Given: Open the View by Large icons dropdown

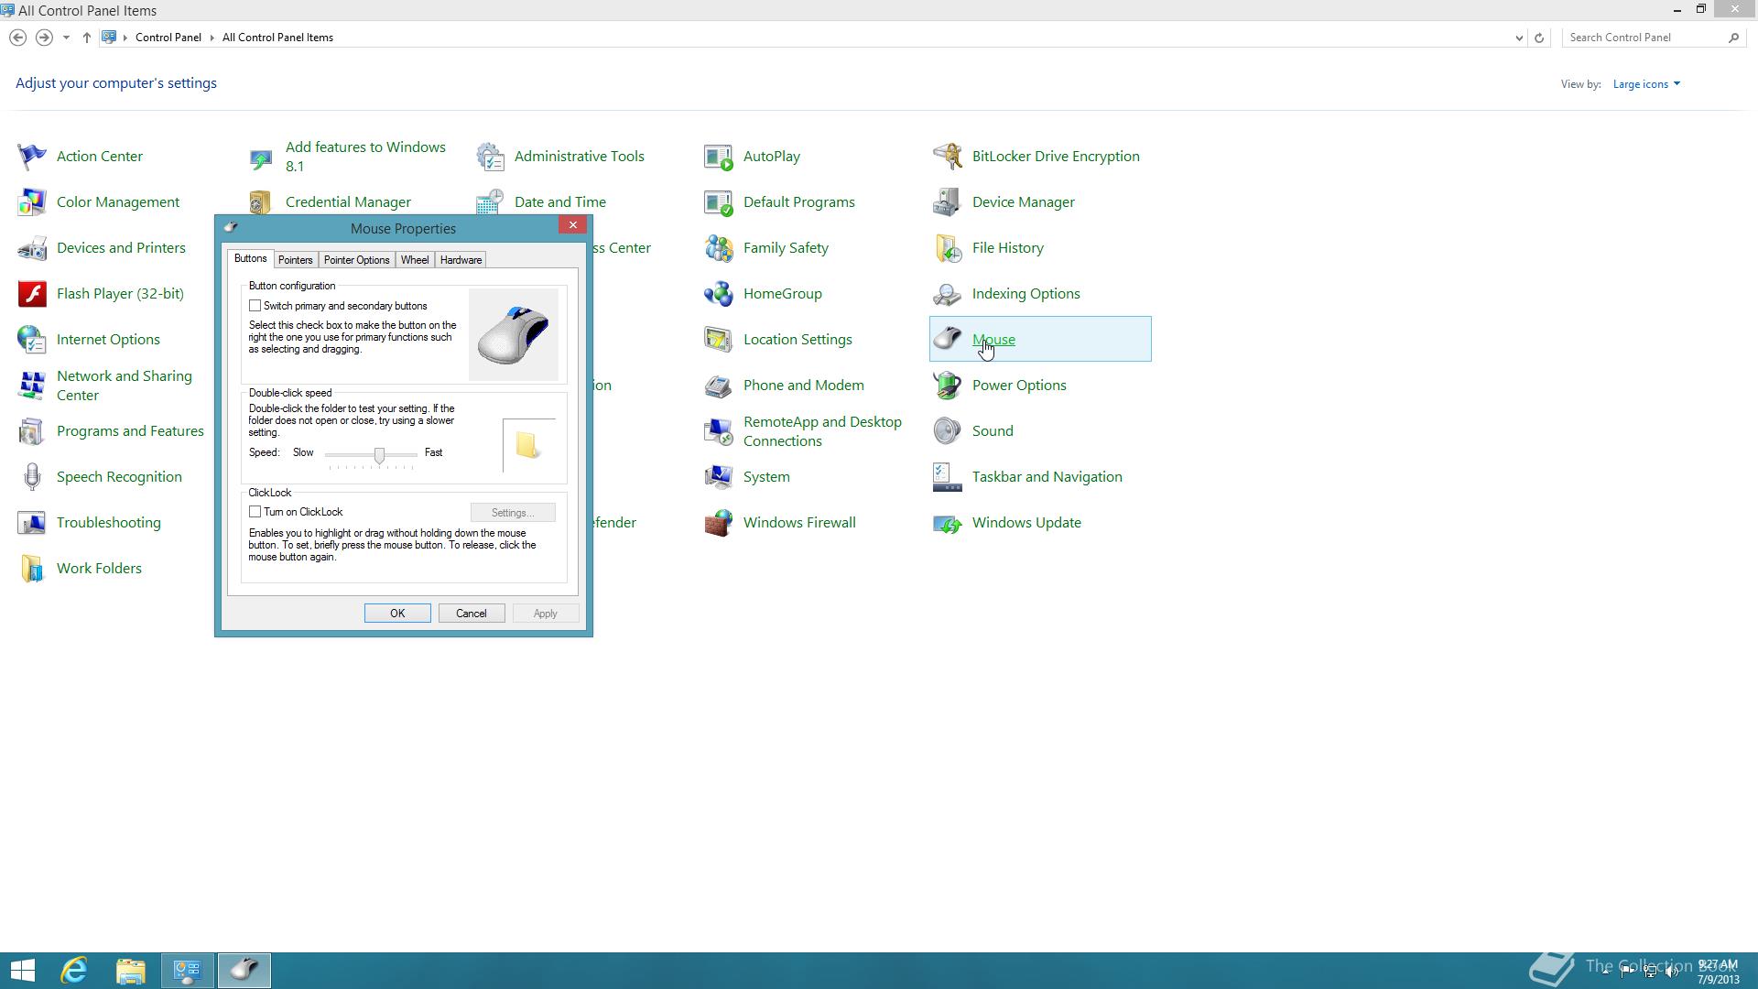Looking at the screenshot, I should click(1646, 84).
